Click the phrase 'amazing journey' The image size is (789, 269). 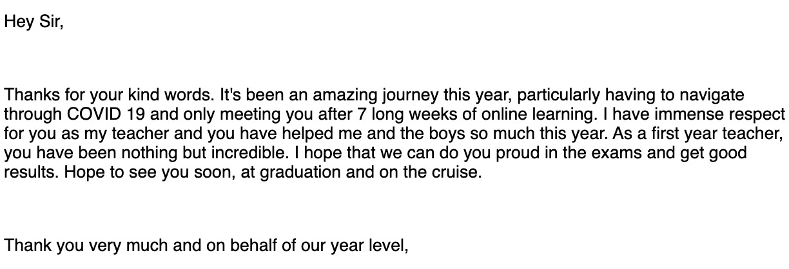(378, 96)
